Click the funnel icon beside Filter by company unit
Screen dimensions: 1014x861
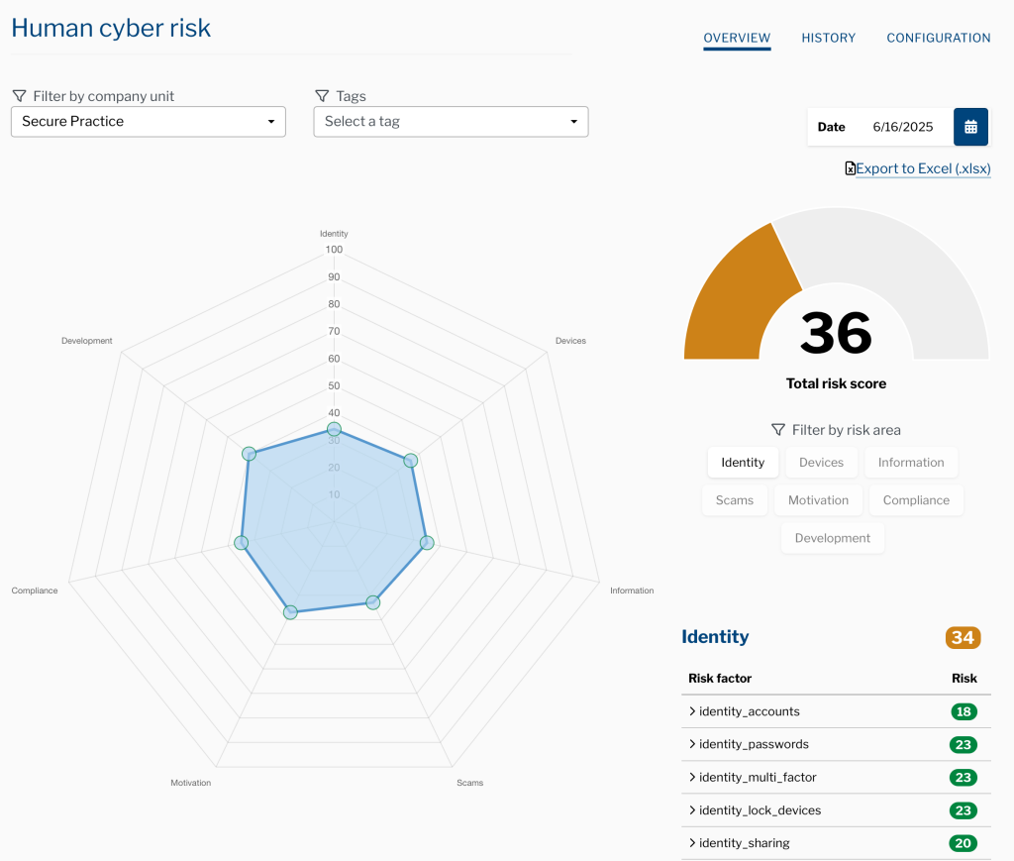(x=19, y=96)
